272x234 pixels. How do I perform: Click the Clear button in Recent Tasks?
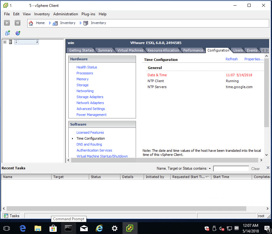tap(255, 169)
